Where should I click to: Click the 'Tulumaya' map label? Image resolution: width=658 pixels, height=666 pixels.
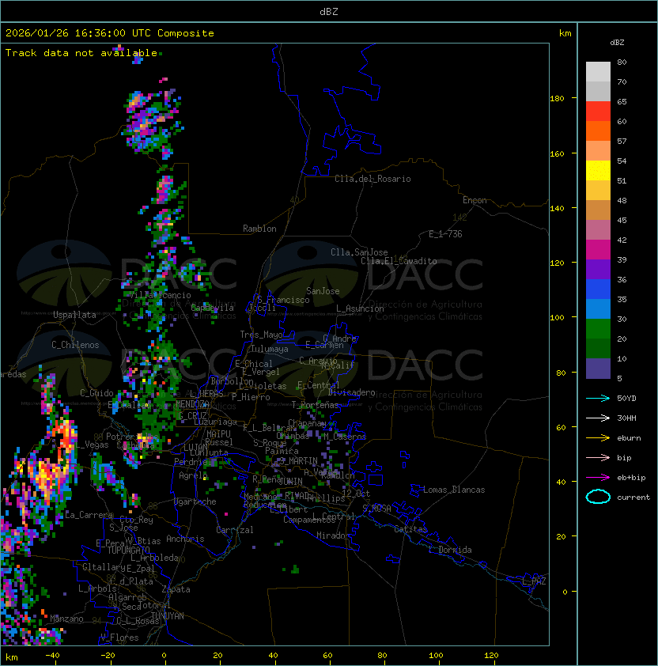[x=270, y=349]
